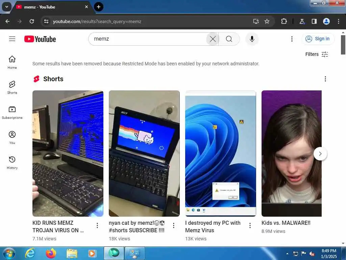Viewport: 346px width, 260px height.
Task: Open Chrome three-dot menu
Action: (338, 21)
